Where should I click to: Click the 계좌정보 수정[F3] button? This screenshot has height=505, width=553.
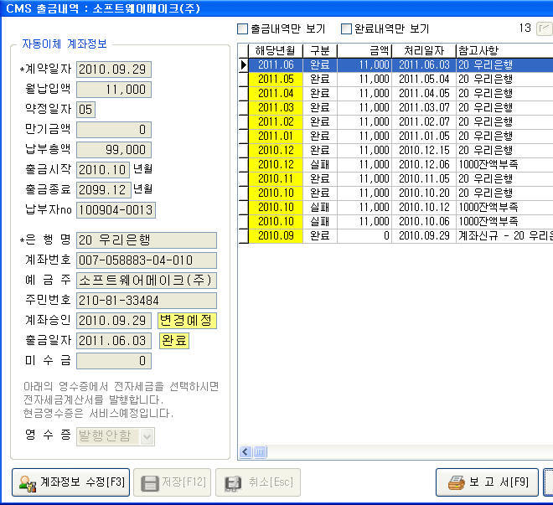tap(71, 482)
